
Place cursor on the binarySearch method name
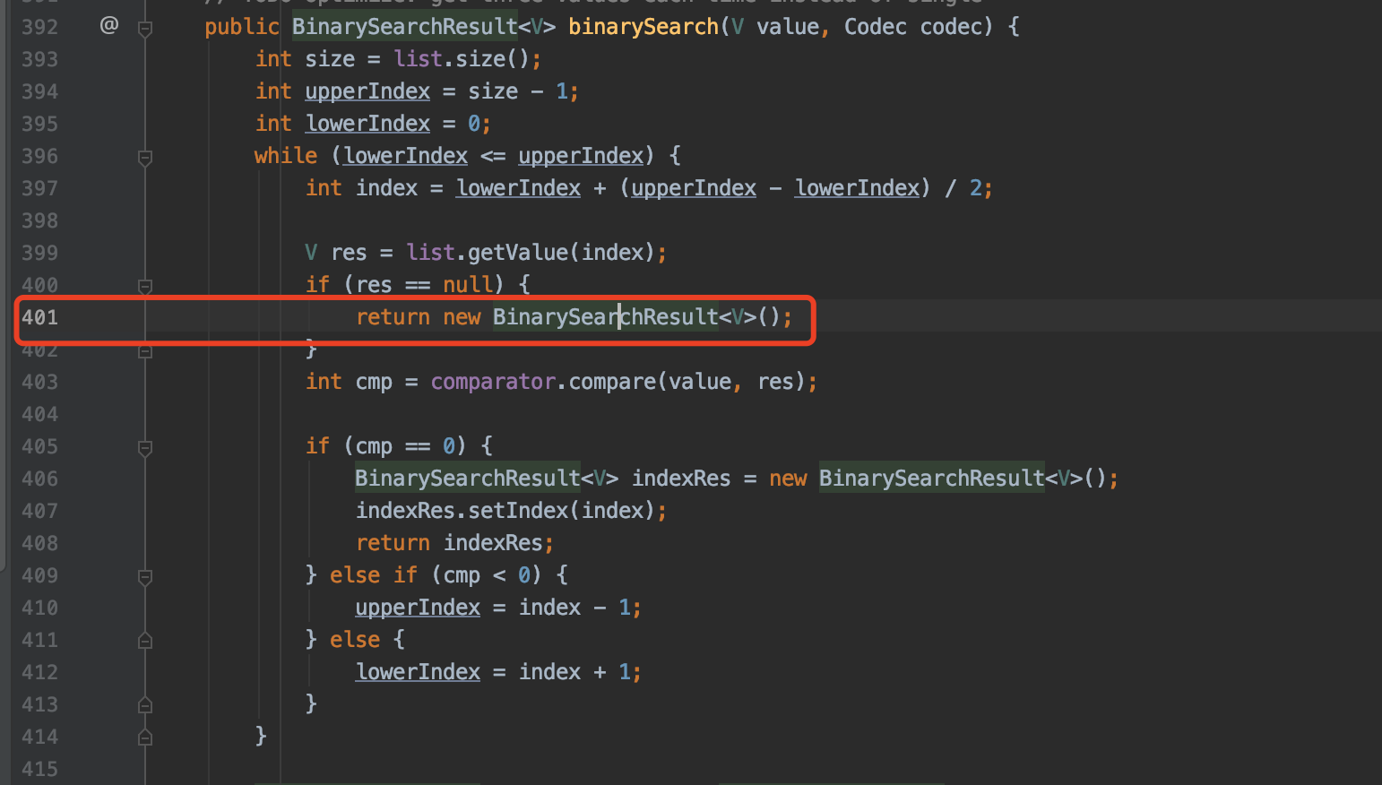(643, 26)
